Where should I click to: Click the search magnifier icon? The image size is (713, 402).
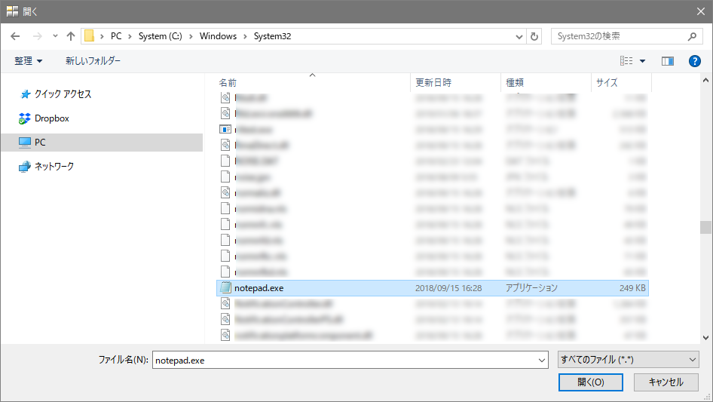[x=692, y=36]
